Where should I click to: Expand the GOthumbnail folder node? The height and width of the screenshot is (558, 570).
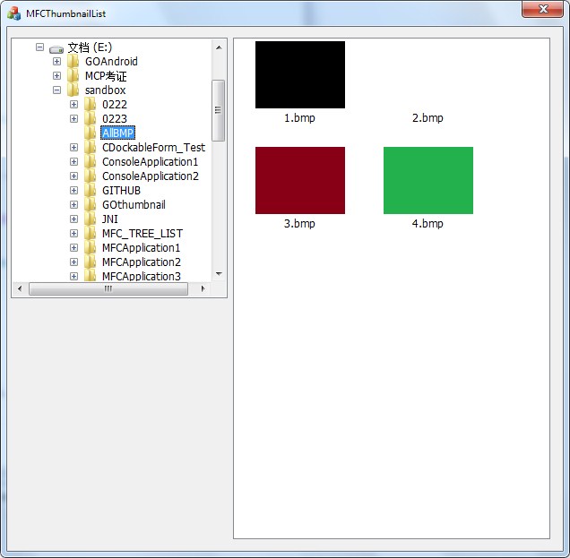click(x=73, y=204)
